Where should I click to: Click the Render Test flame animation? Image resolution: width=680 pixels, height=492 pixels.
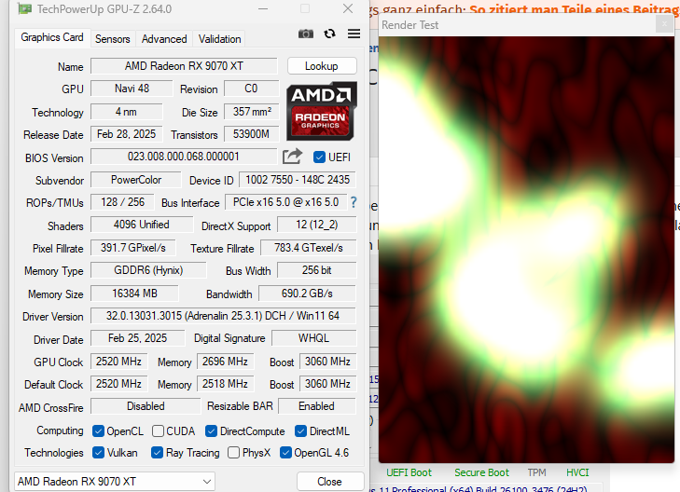tap(526, 250)
